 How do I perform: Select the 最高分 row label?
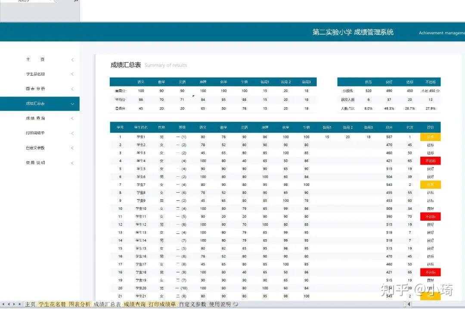click(x=120, y=91)
